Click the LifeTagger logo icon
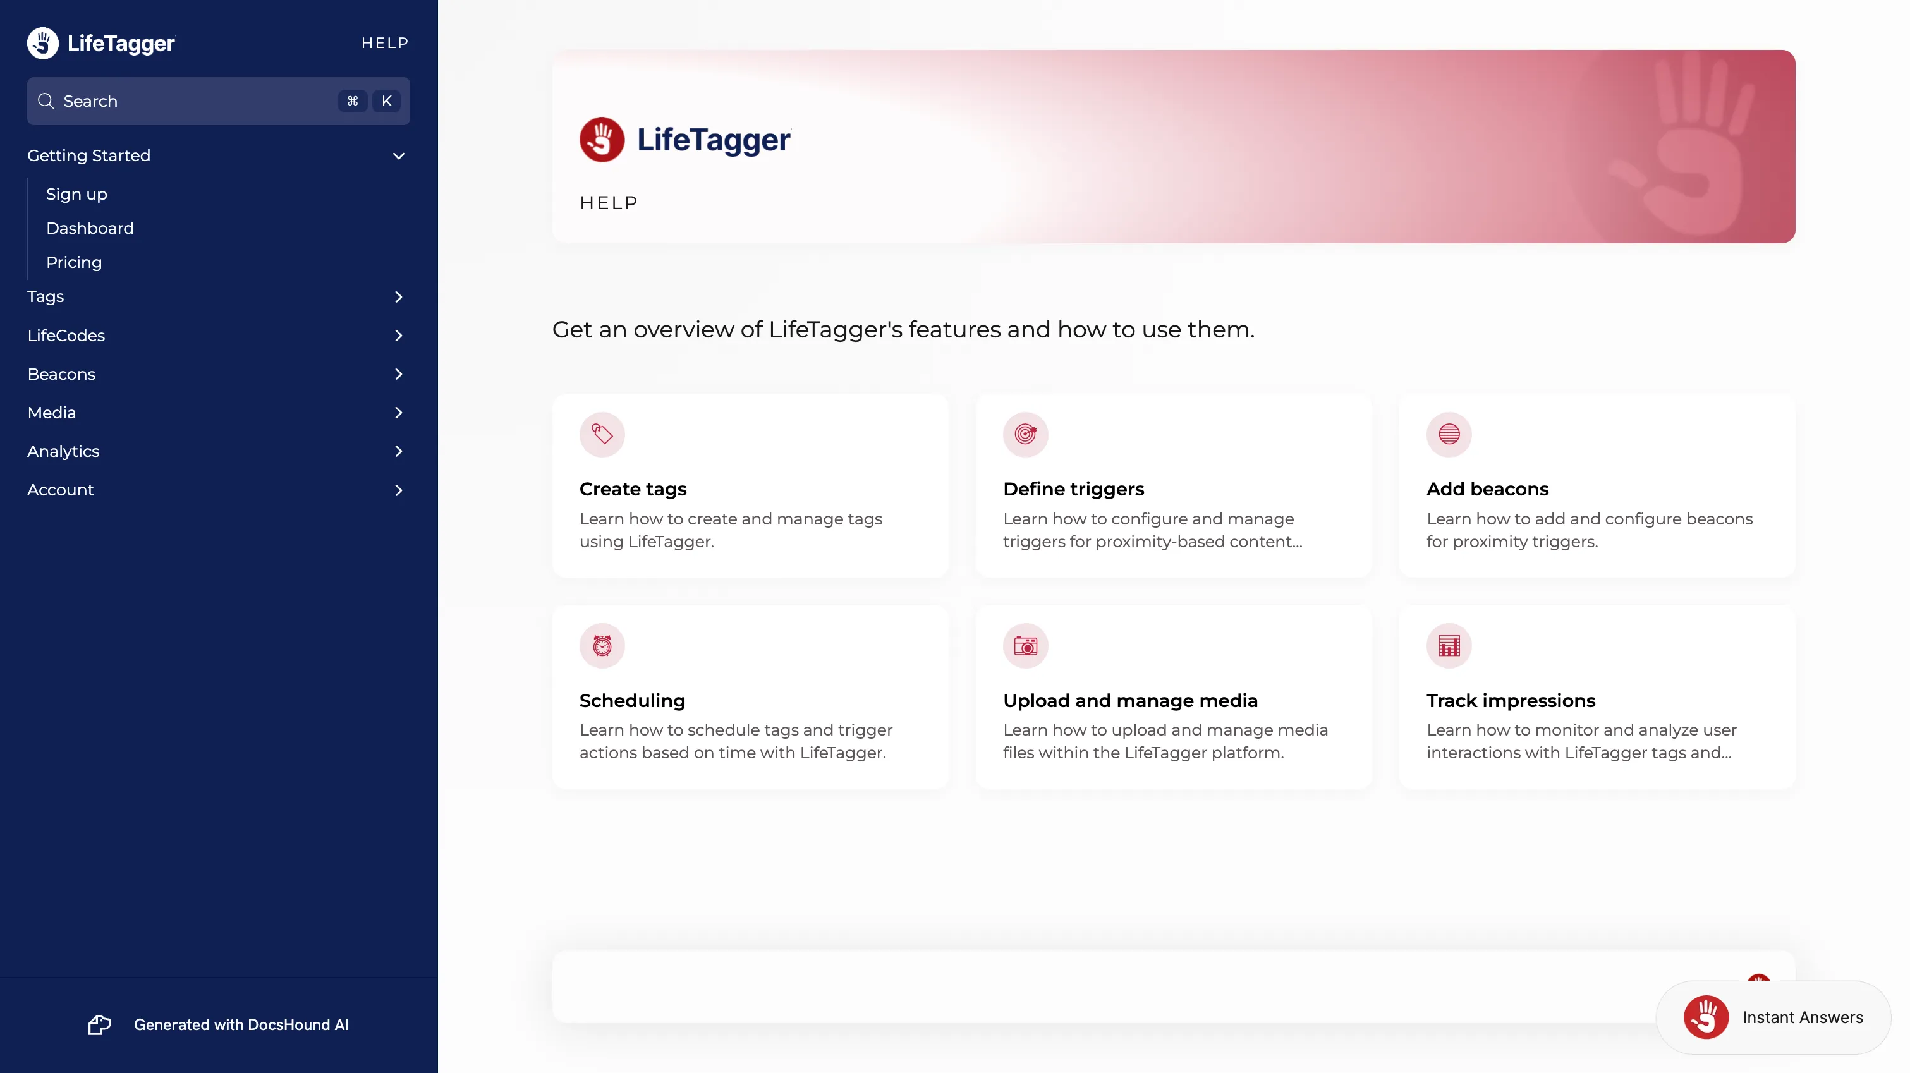The image size is (1910, 1073). (43, 42)
